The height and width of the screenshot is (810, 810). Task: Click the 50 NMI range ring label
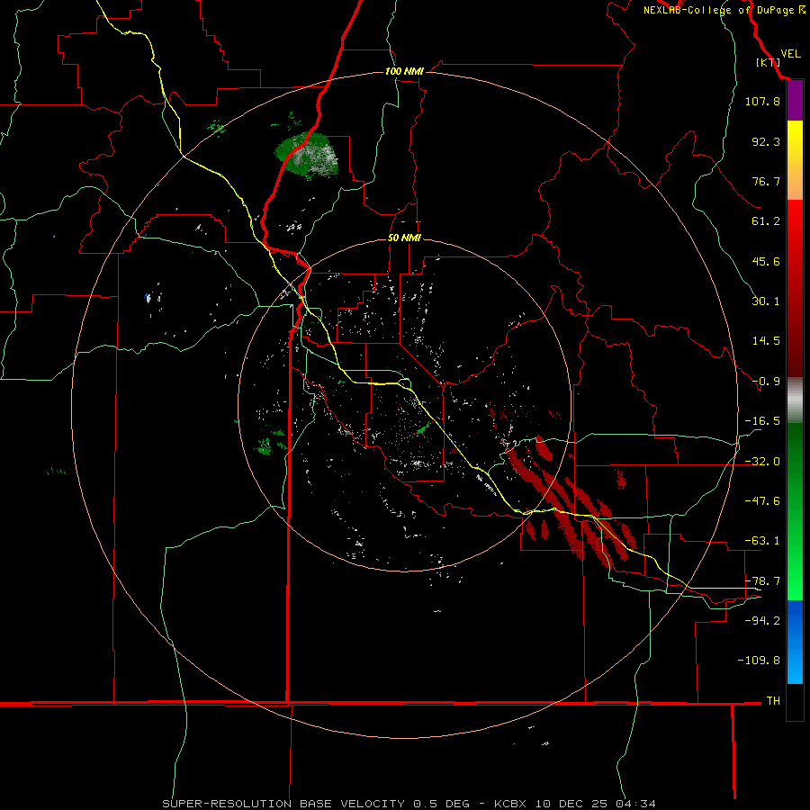click(x=404, y=238)
